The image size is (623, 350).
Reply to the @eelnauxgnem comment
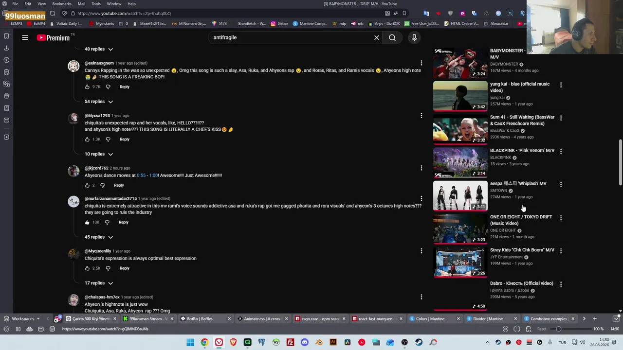click(125, 87)
